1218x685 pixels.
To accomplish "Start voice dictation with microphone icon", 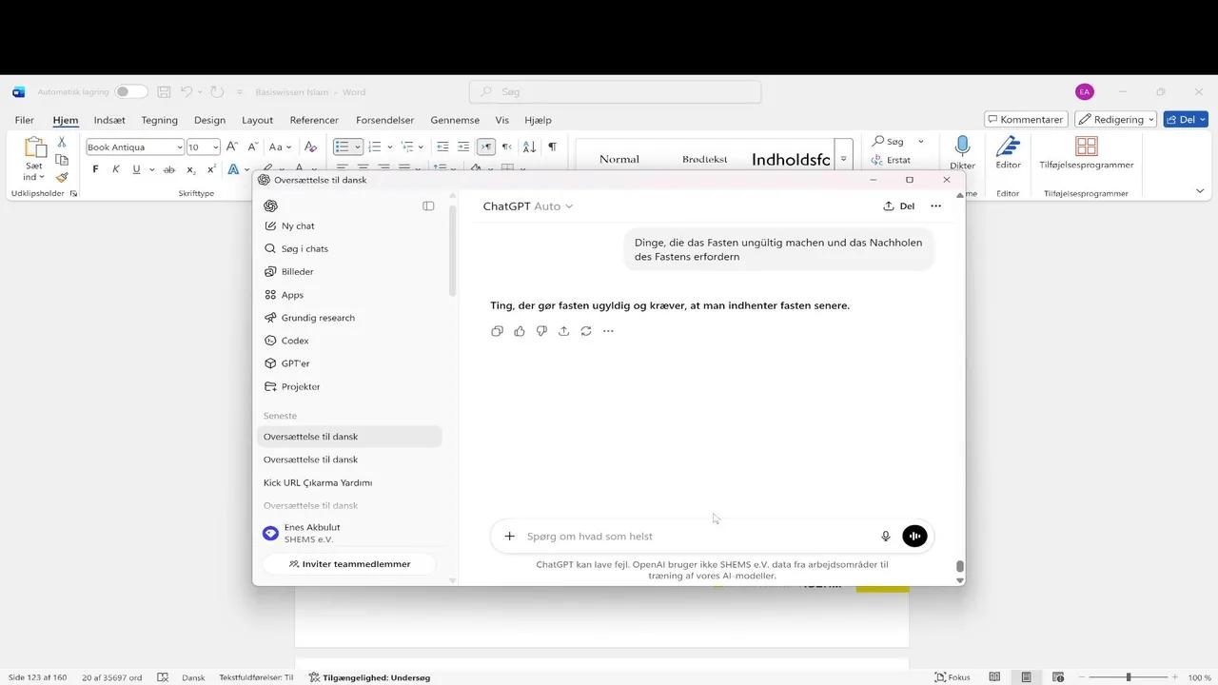I will tap(885, 537).
